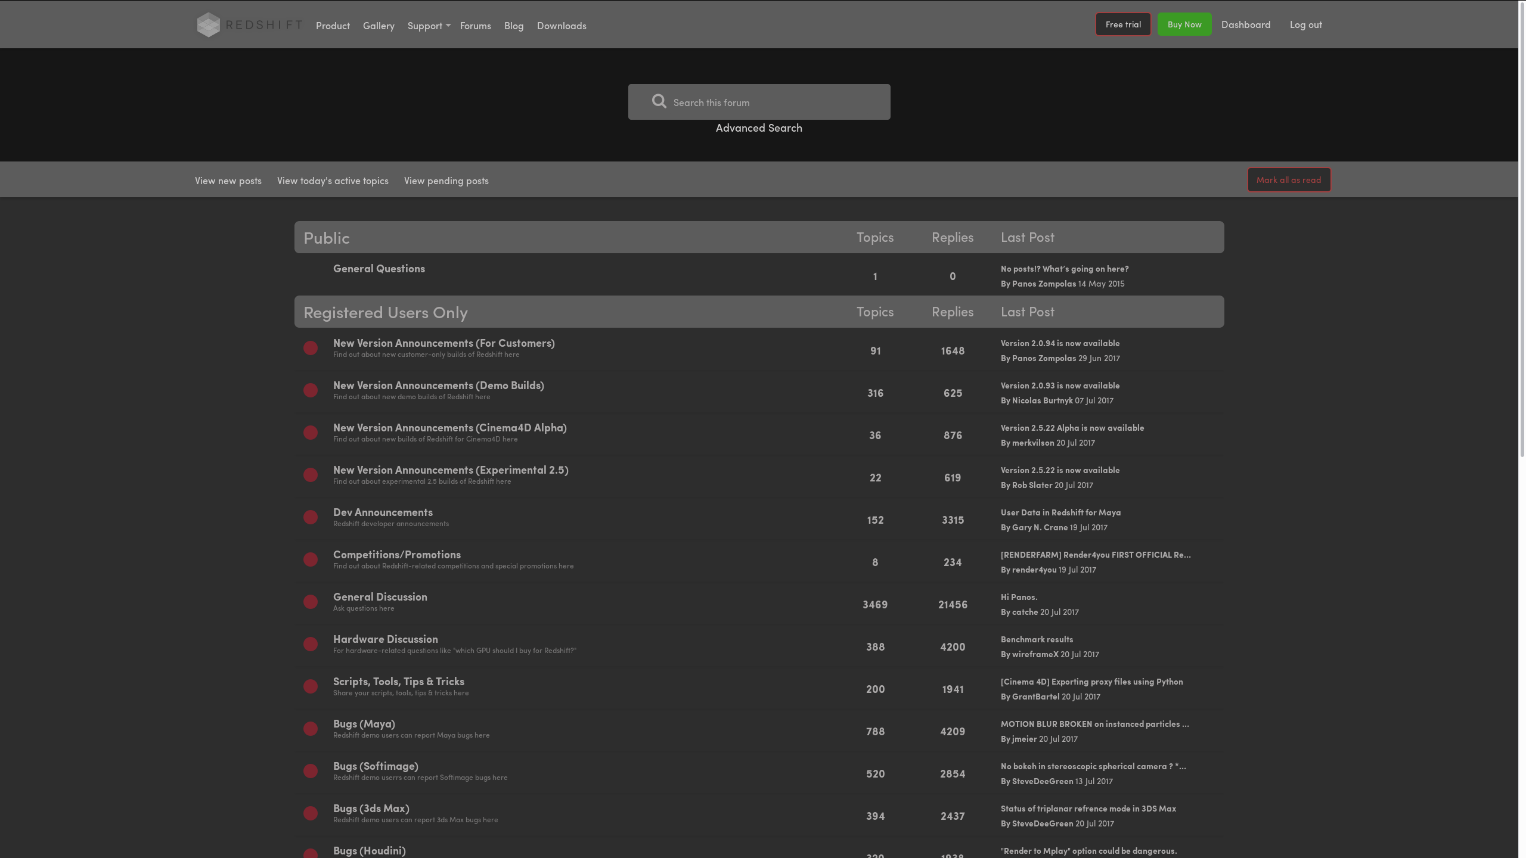Click unread dot for New Version Announcements (Demo Builds)
This screenshot has width=1526, height=858.
click(311, 390)
